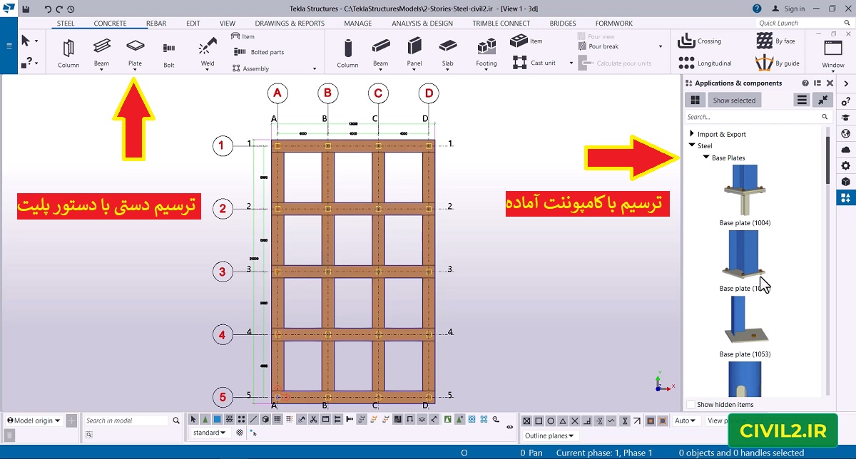856x459 pixels.
Task: Choose the Bolt tool
Action: click(x=169, y=53)
